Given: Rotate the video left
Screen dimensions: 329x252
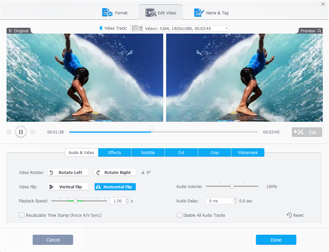Looking at the screenshot, I should (x=68, y=172).
